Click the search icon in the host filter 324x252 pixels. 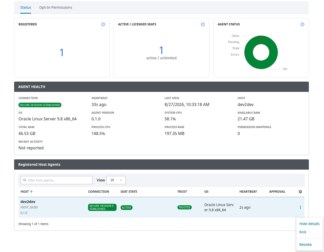[25, 180]
